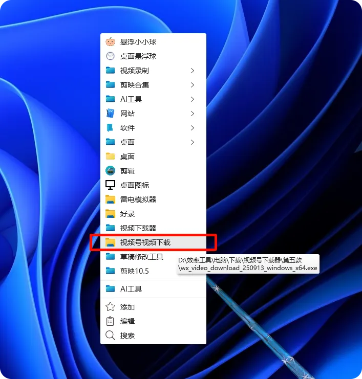Launch 视频号视频下载 from the menu
This screenshot has width=362, height=379.
154,242
